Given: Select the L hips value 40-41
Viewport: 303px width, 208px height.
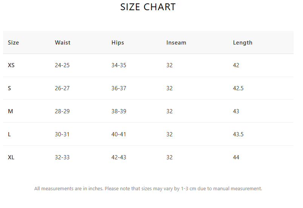Looking at the screenshot, I should coord(118,134).
